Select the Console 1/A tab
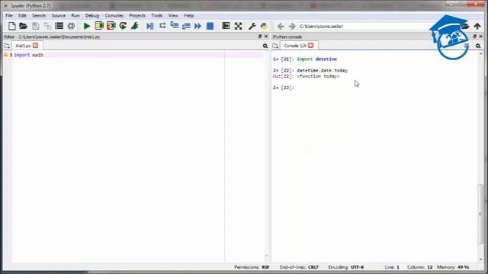488x274 pixels. [x=295, y=46]
